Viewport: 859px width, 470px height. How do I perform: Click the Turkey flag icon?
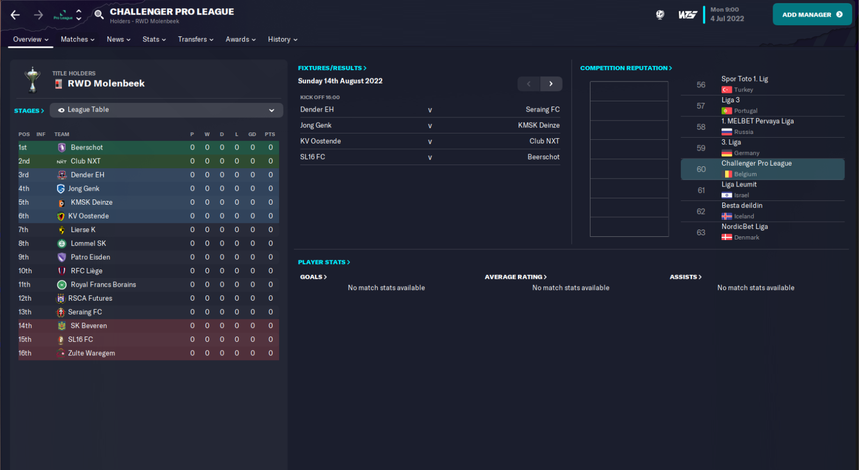click(x=727, y=90)
